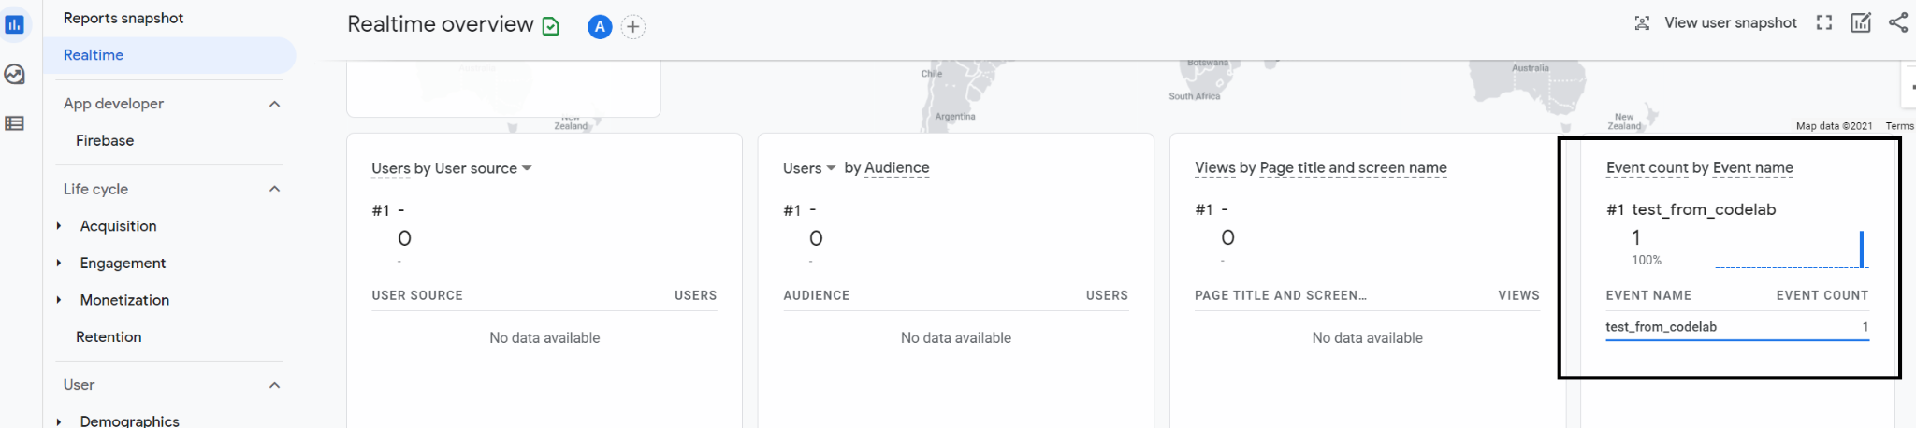The width and height of the screenshot is (1916, 428).
Task: Collapse the App developer section
Action: (x=274, y=104)
